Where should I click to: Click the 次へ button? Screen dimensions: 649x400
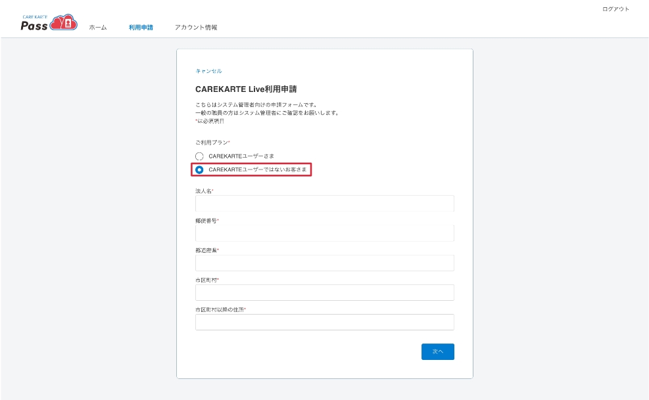pos(437,351)
